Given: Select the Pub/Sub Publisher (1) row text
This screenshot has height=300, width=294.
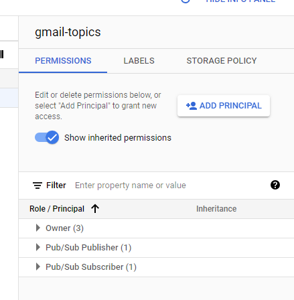Looking at the screenshot, I should 88,248.
